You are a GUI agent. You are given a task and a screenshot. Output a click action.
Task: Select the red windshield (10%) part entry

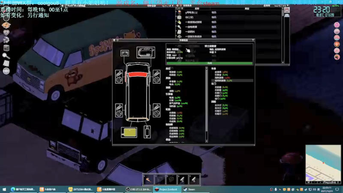222,78
